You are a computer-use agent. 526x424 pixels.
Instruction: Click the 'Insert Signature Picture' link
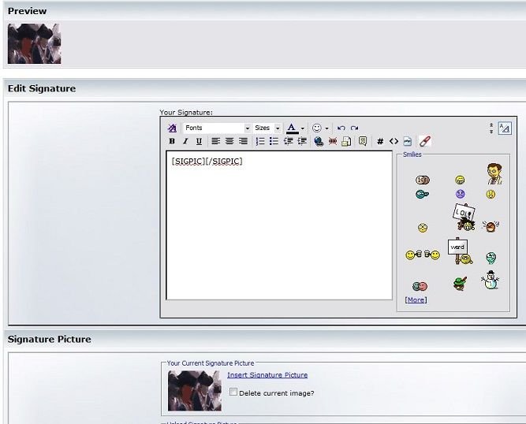(267, 375)
